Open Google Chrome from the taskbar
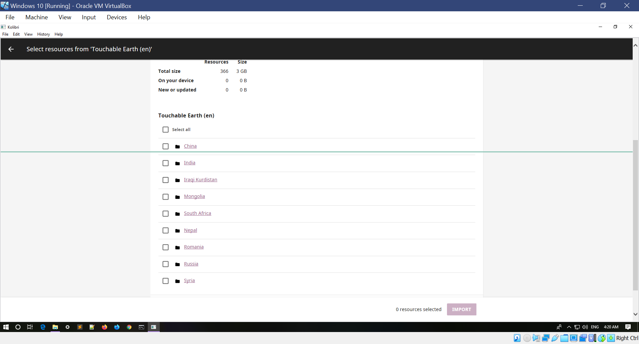This screenshot has height=344, width=639. (x=129, y=327)
